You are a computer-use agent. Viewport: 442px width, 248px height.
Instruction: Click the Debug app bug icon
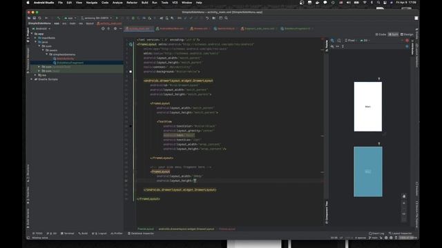(x=133, y=18)
